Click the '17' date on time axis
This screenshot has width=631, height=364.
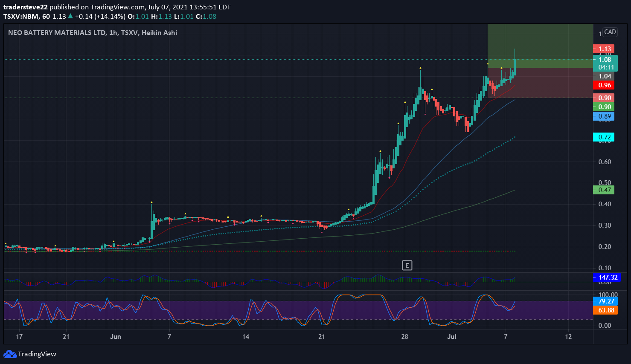point(19,337)
